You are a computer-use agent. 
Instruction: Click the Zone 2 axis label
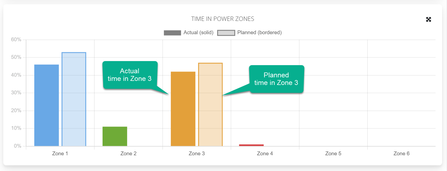[x=128, y=154]
